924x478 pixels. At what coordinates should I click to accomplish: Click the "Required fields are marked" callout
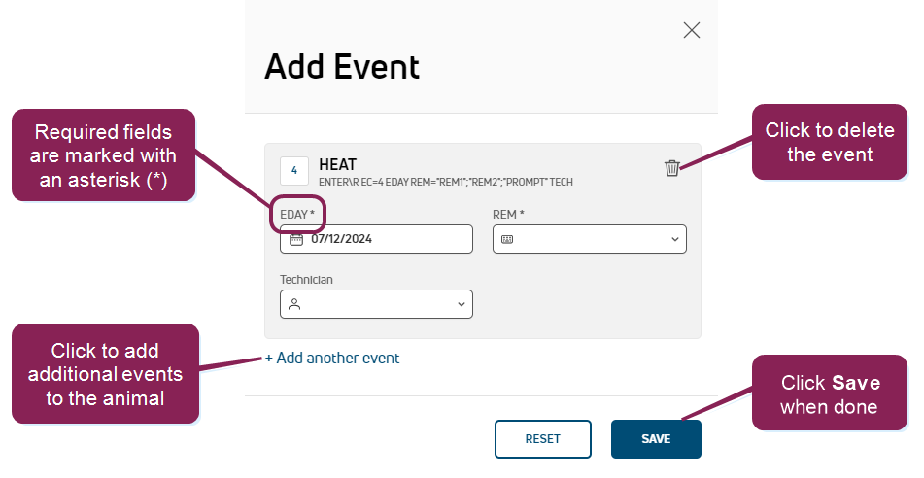(x=103, y=154)
